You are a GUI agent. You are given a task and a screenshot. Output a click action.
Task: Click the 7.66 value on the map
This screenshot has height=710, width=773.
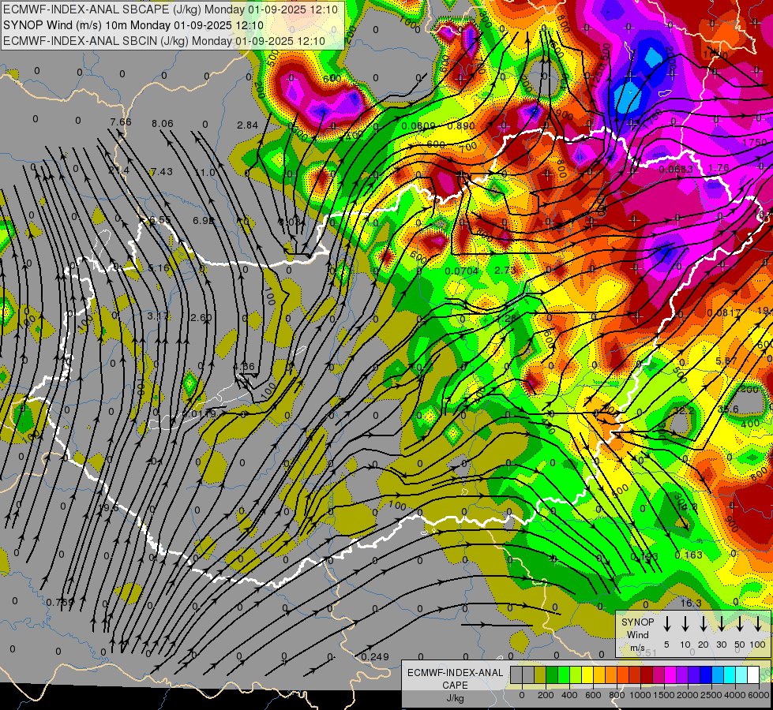[121, 122]
